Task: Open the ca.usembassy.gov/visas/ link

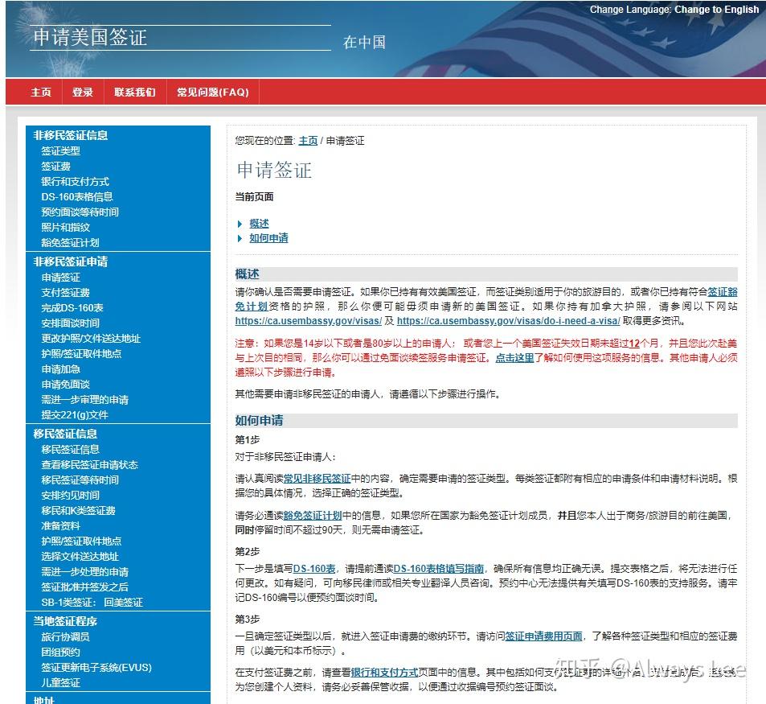Action: 309,321
